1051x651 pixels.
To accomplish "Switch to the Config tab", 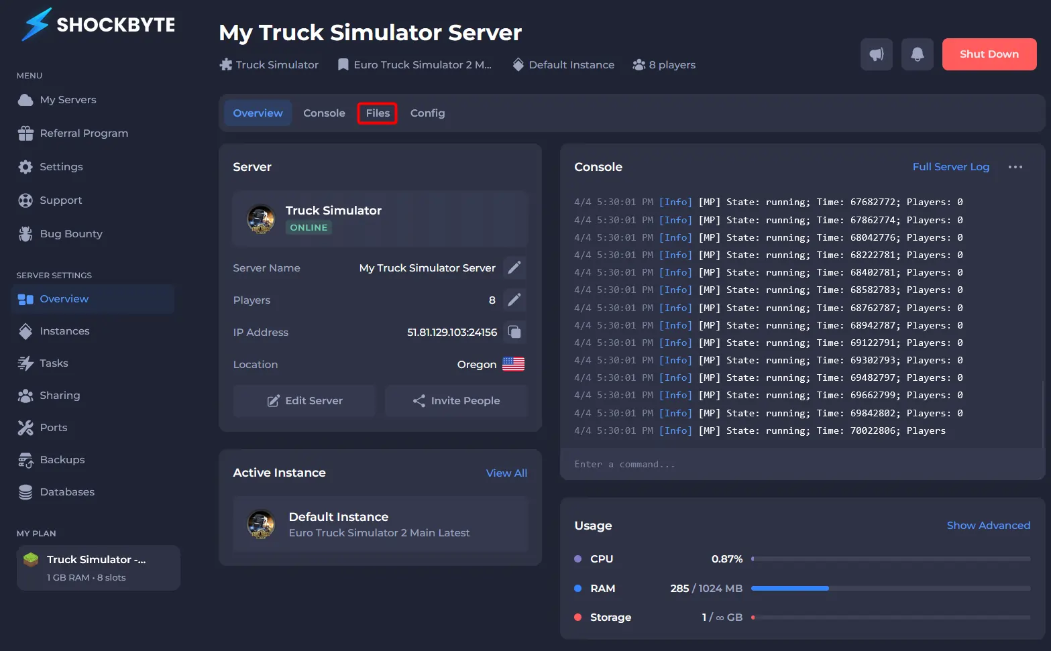I will pyautogui.click(x=427, y=113).
